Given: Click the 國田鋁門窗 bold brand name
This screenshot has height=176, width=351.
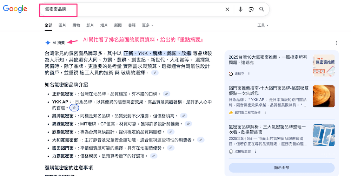Looking at the screenshot, I should (x=63, y=148).
